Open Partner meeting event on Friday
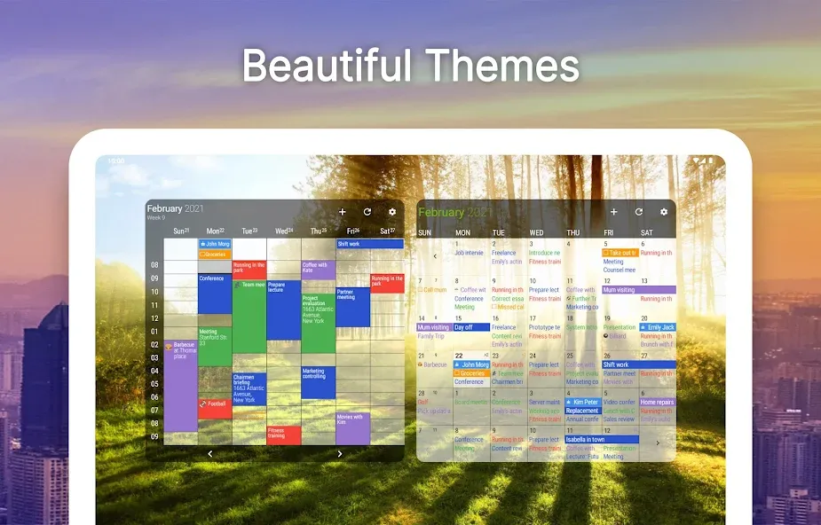 point(353,307)
